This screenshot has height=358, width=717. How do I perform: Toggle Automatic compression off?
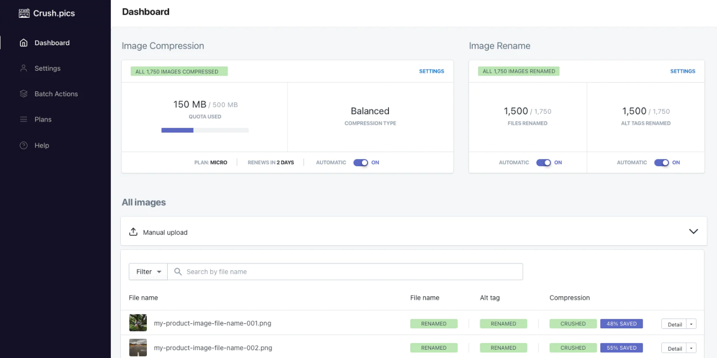[x=362, y=163]
